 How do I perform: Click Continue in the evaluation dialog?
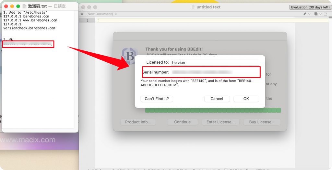coord(182,122)
